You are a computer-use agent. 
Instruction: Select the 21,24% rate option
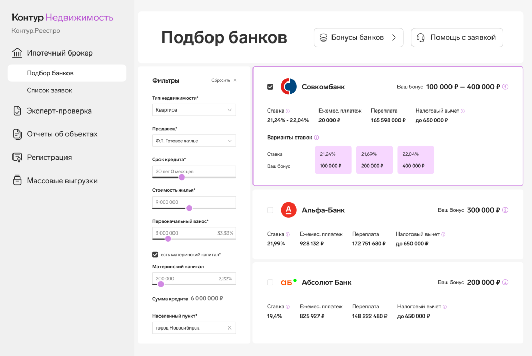(x=333, y=160)
